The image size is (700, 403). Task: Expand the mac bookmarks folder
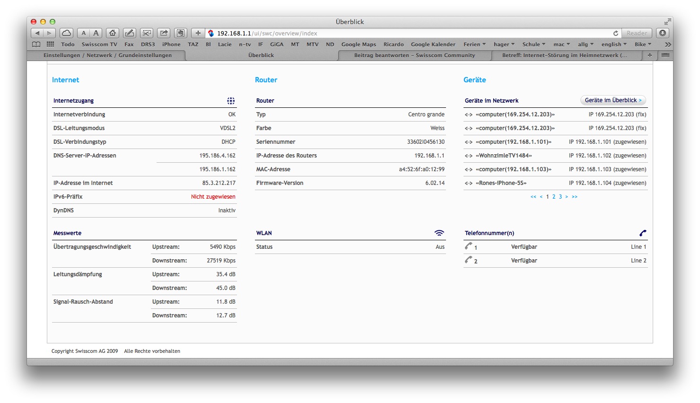pyautogui.click(x=561, y=44)
